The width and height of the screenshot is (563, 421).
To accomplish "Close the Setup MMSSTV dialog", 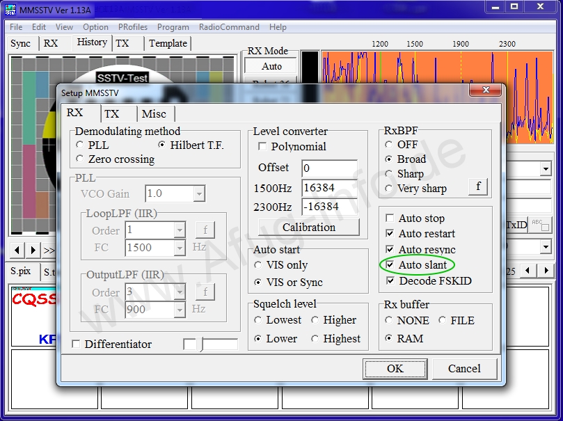I will 485,90.
